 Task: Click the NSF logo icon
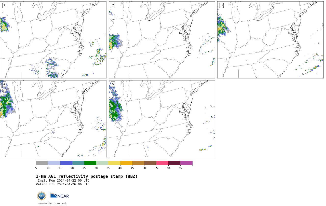42,196
